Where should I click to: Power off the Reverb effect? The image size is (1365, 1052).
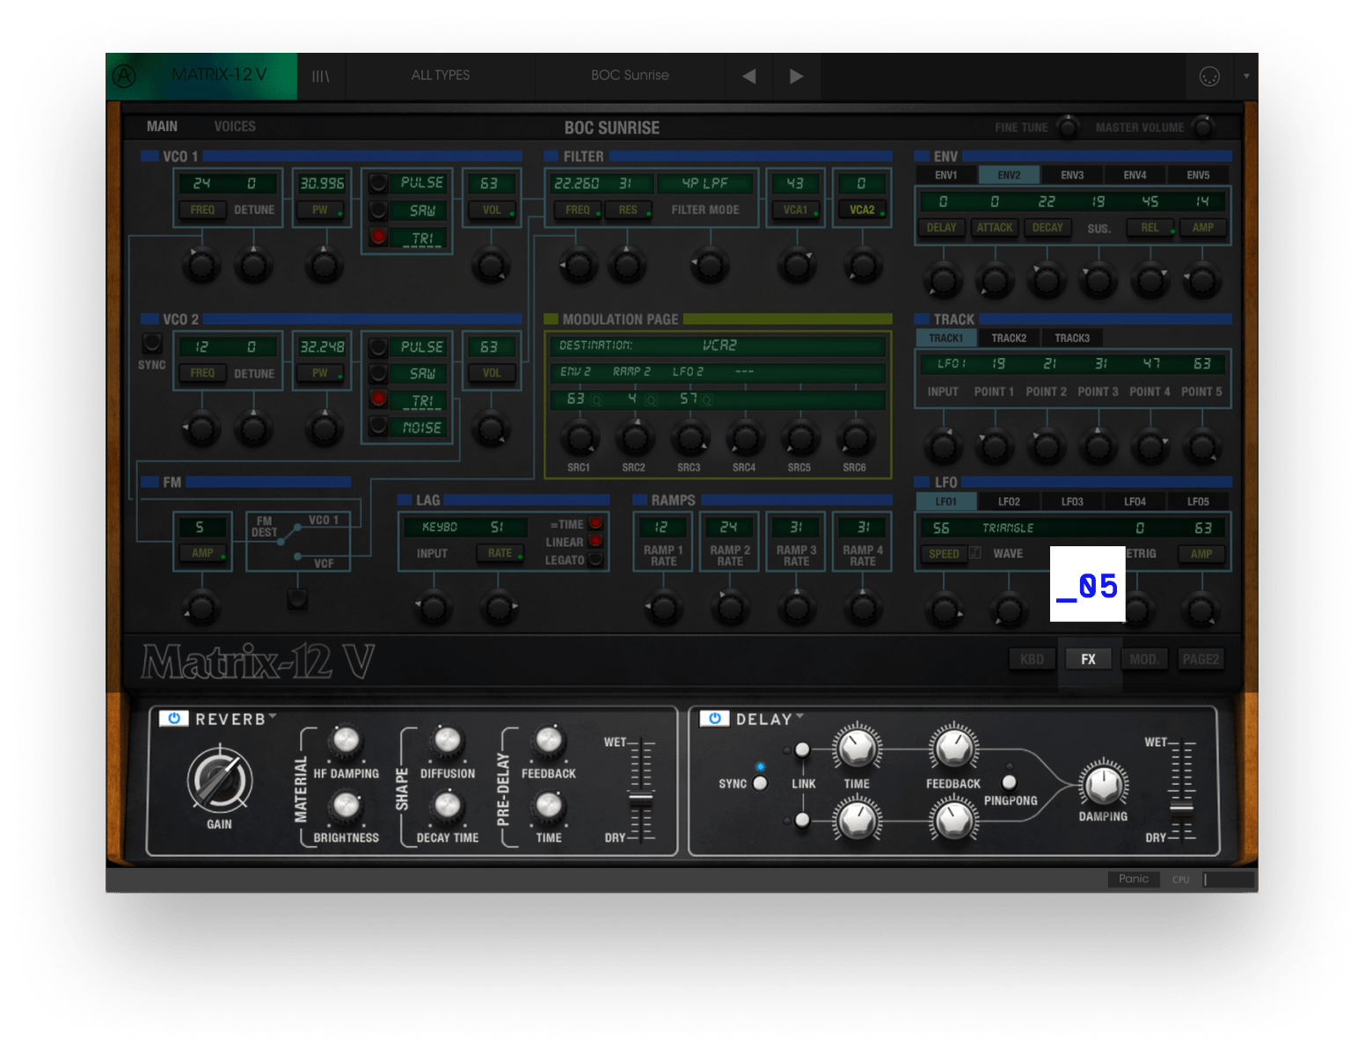coord(174,718)
